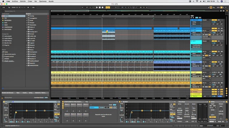Expand the Wavetable entry

[26, 25]
